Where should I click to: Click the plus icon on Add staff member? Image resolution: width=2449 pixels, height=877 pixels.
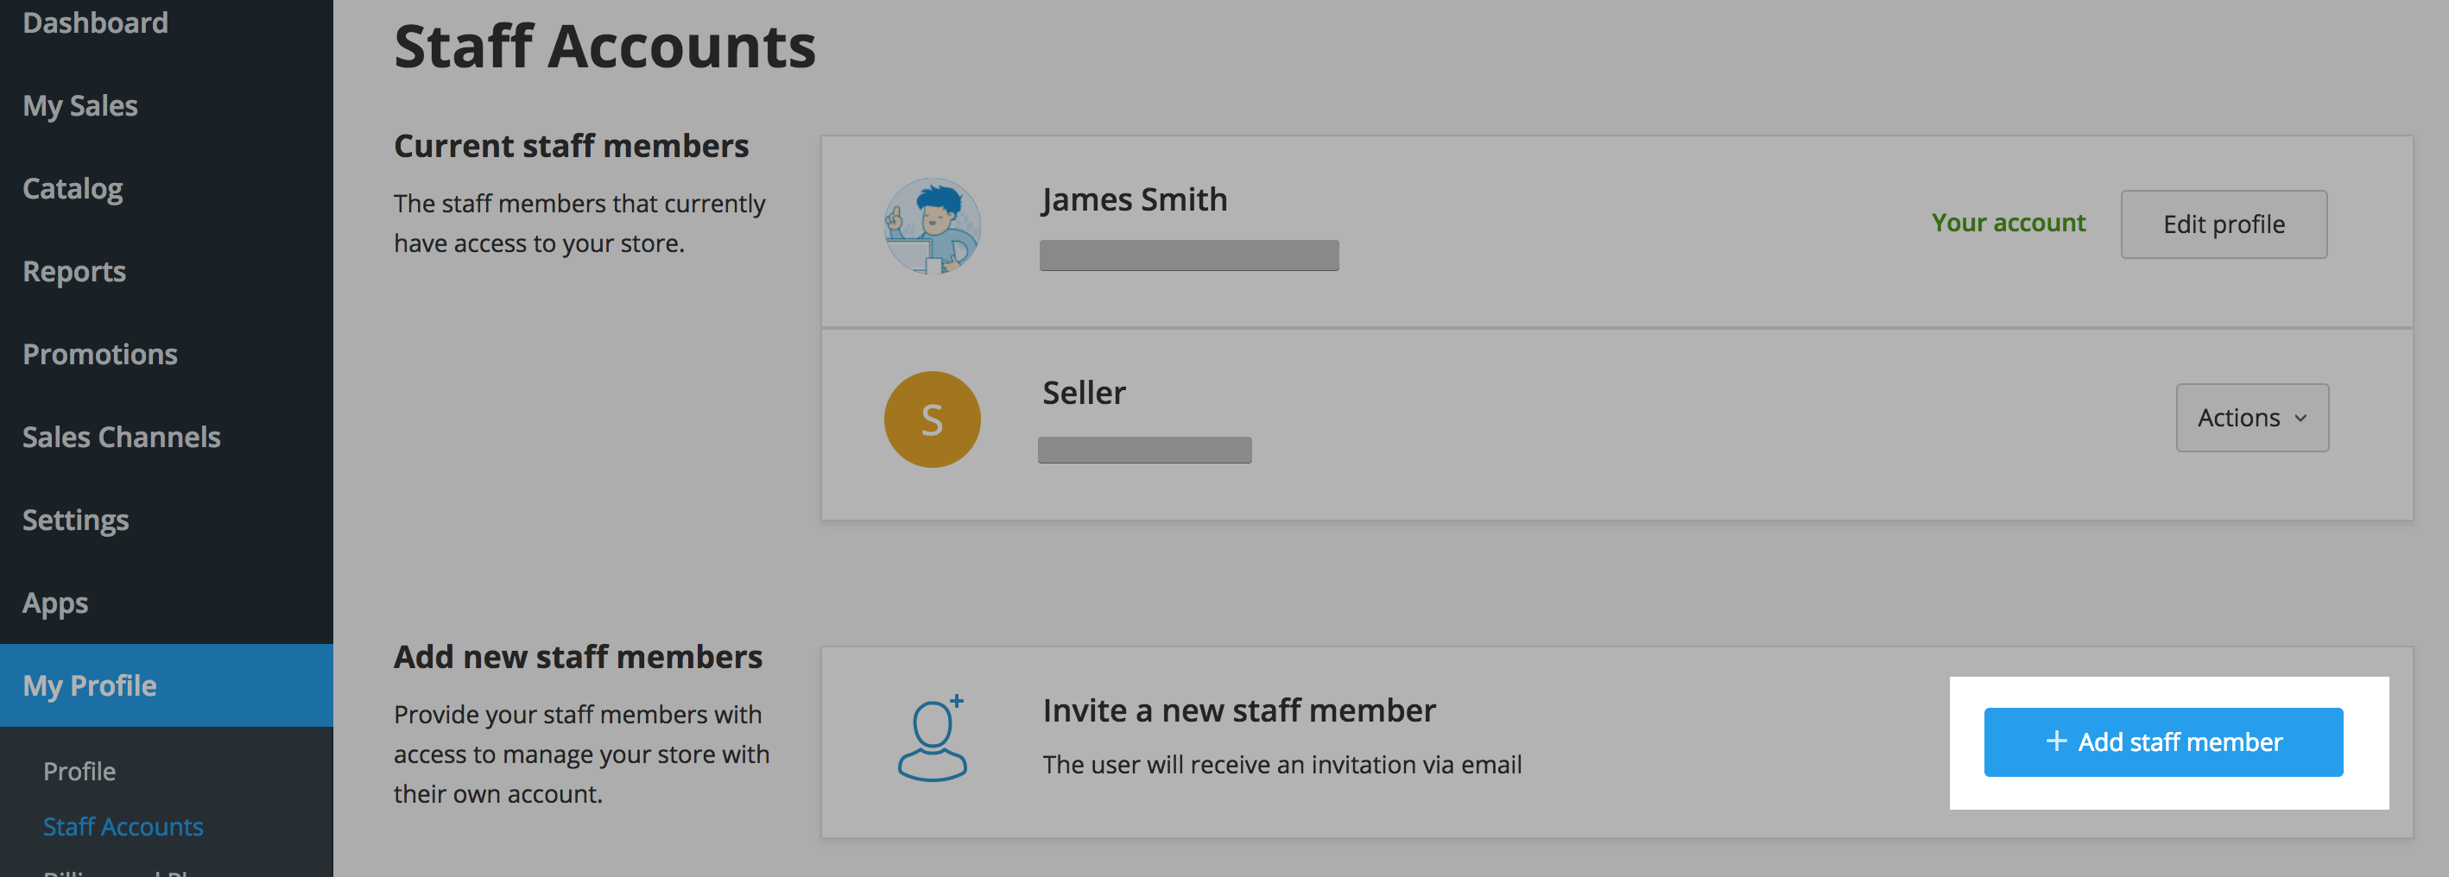tap(2055, 741)
